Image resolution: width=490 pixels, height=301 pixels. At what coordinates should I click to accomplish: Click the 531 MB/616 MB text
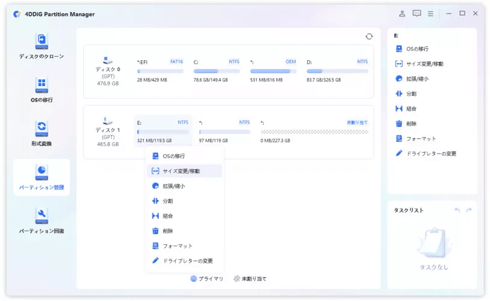(x=266, y=80)
